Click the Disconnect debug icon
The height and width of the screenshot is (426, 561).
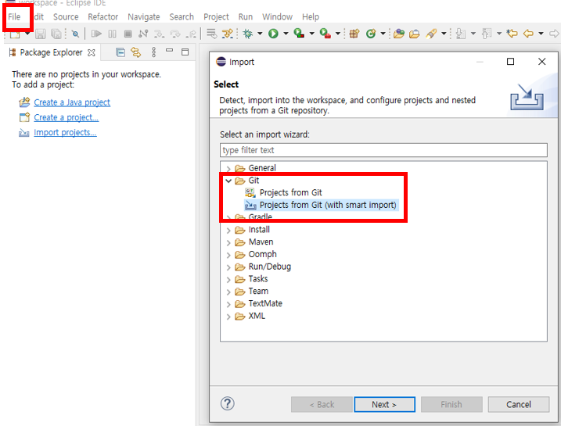143,34
